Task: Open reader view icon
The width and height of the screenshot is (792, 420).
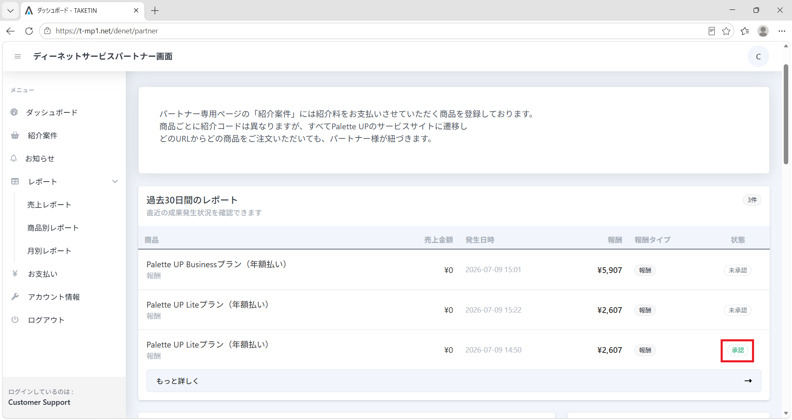Action: coord(712,31)
